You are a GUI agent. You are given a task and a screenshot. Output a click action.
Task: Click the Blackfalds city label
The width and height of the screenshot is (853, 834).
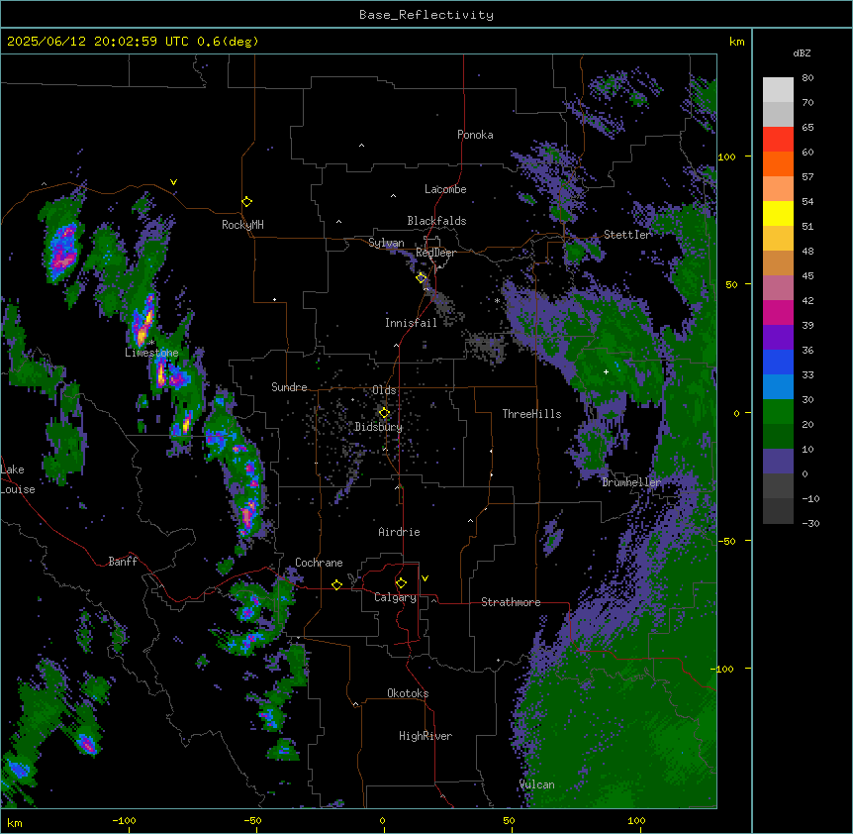coord(436,221)
